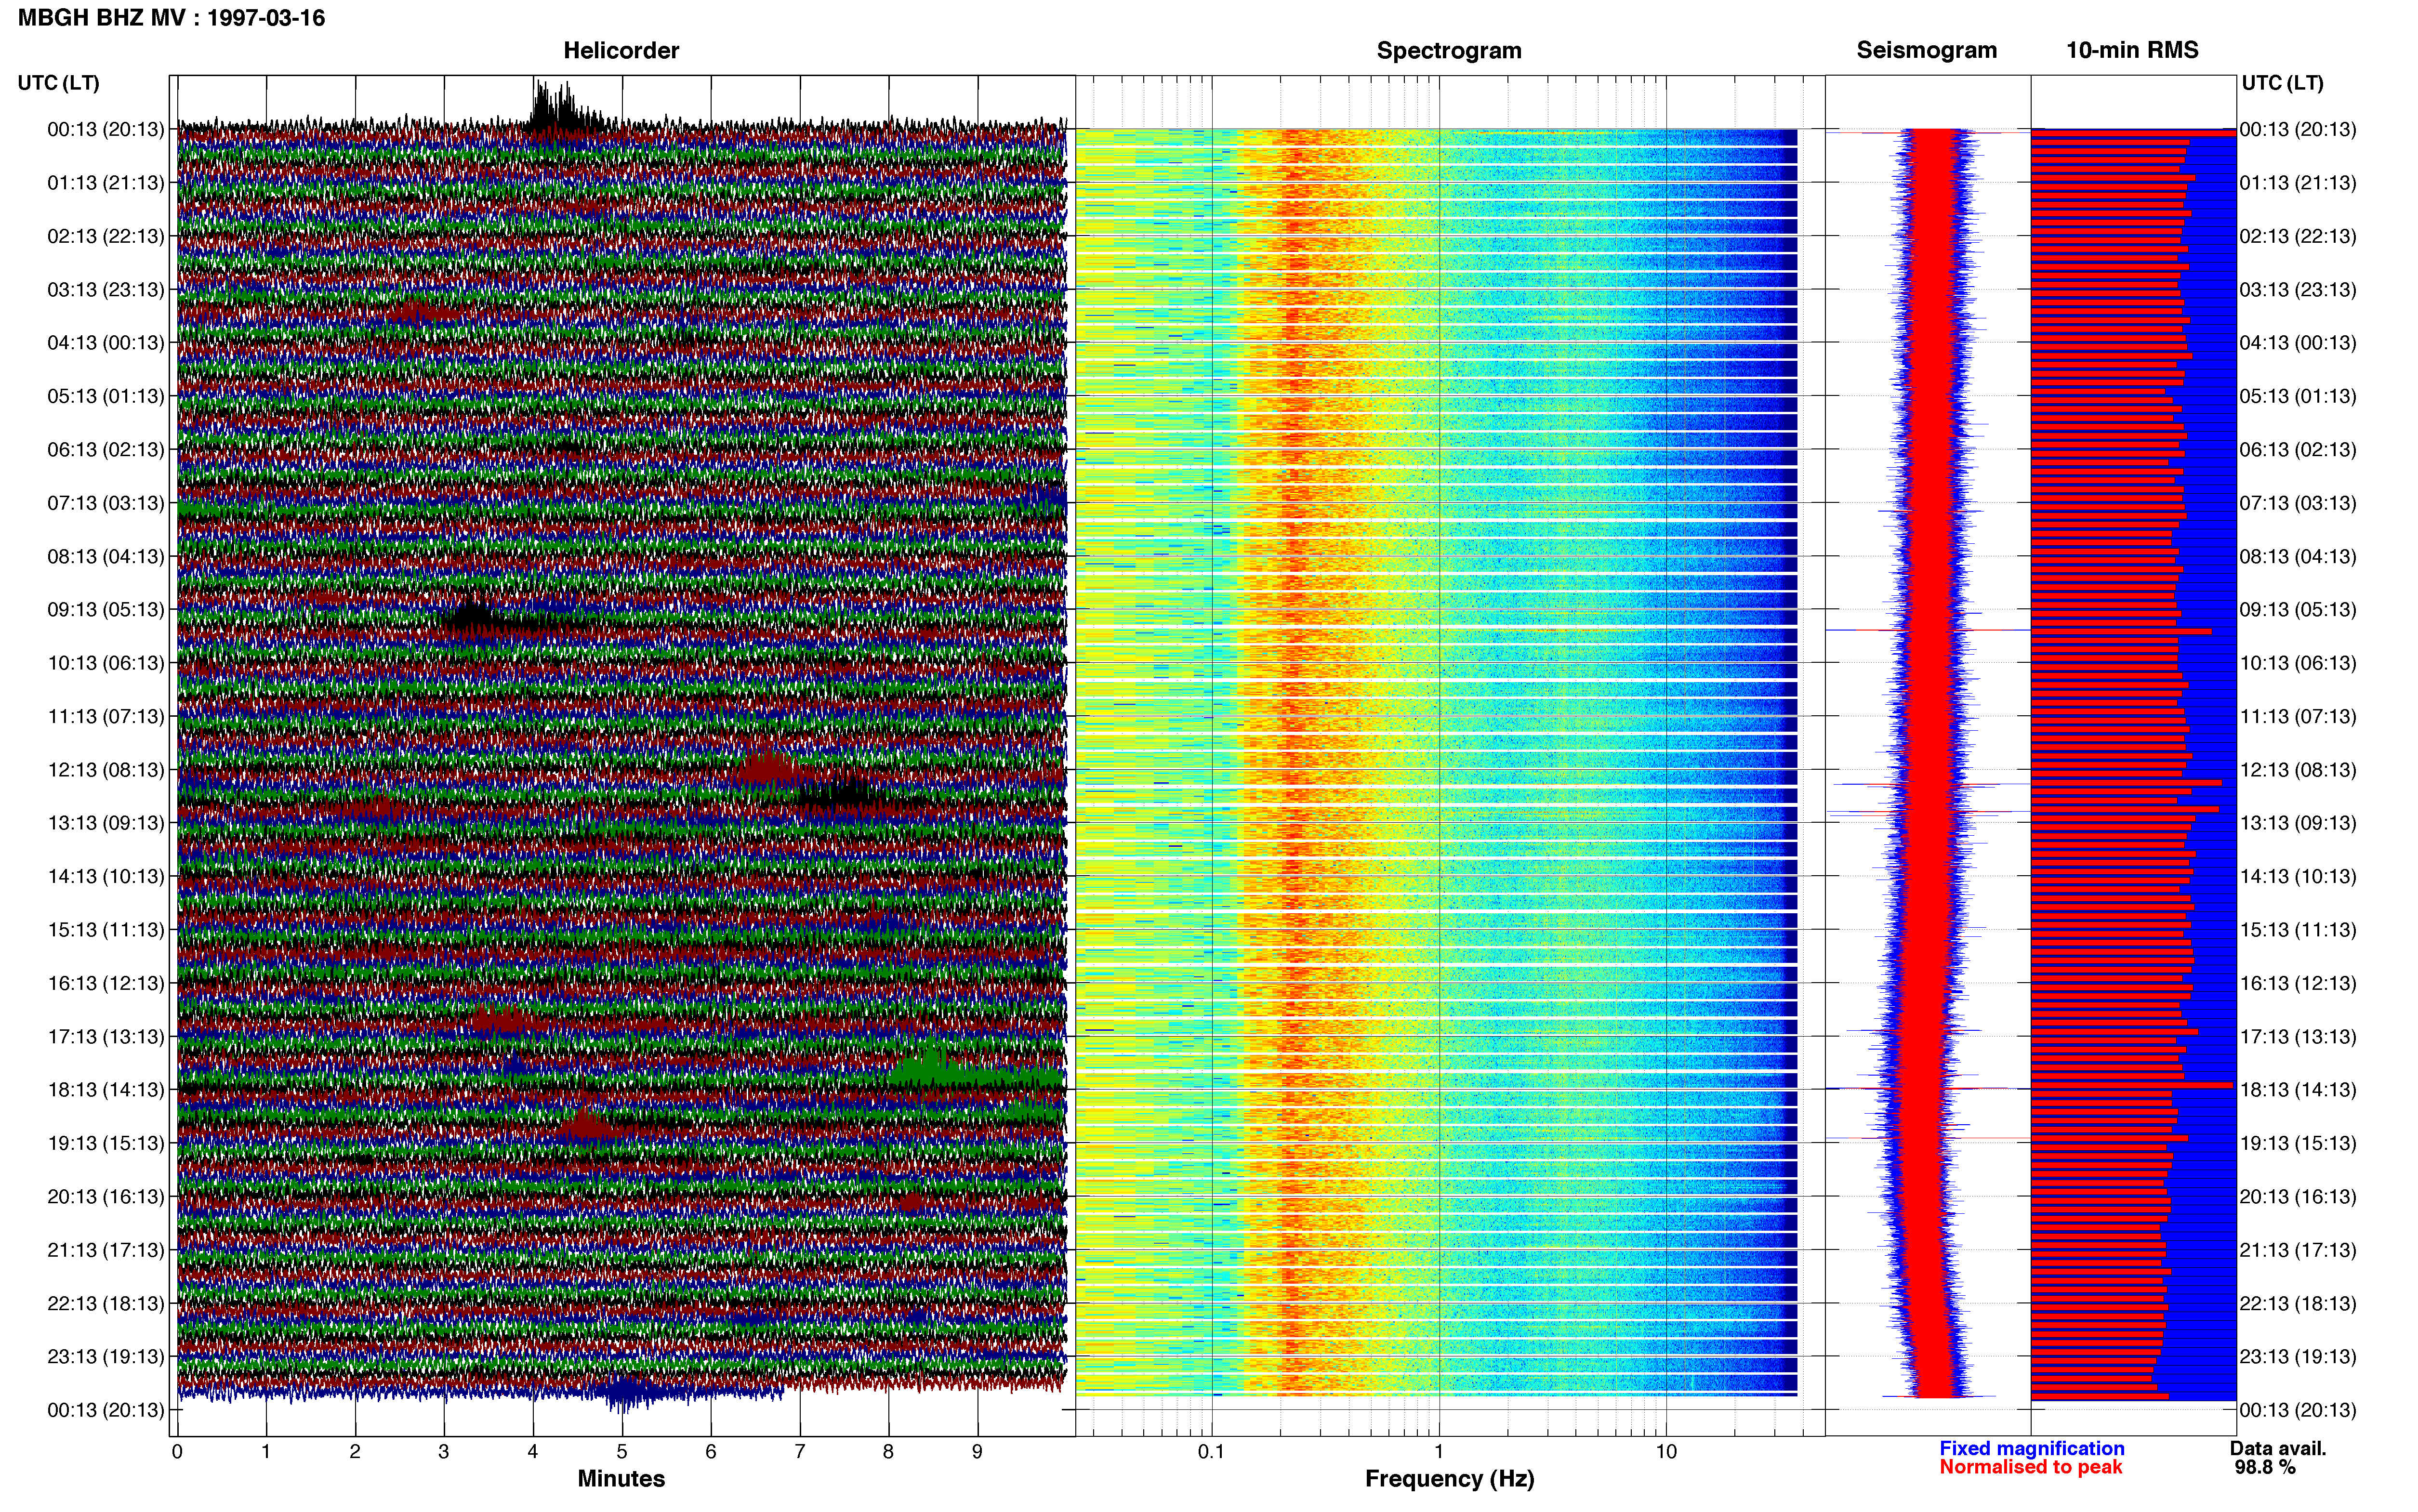Viewport: 2418px width, 1512px height.
Task: Click the '10-min RMS' panel heading
Action: coord(2132,50)
